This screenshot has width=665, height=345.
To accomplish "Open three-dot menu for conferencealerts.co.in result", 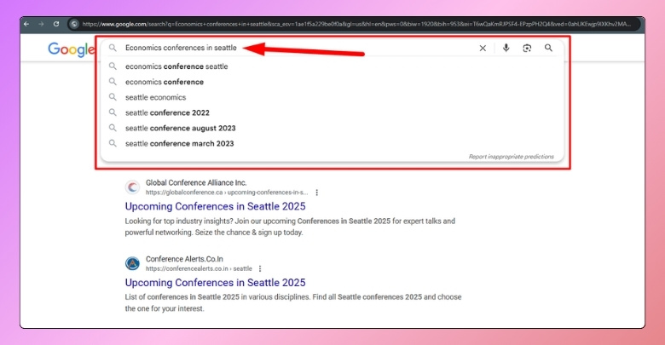I will (260, 268).
